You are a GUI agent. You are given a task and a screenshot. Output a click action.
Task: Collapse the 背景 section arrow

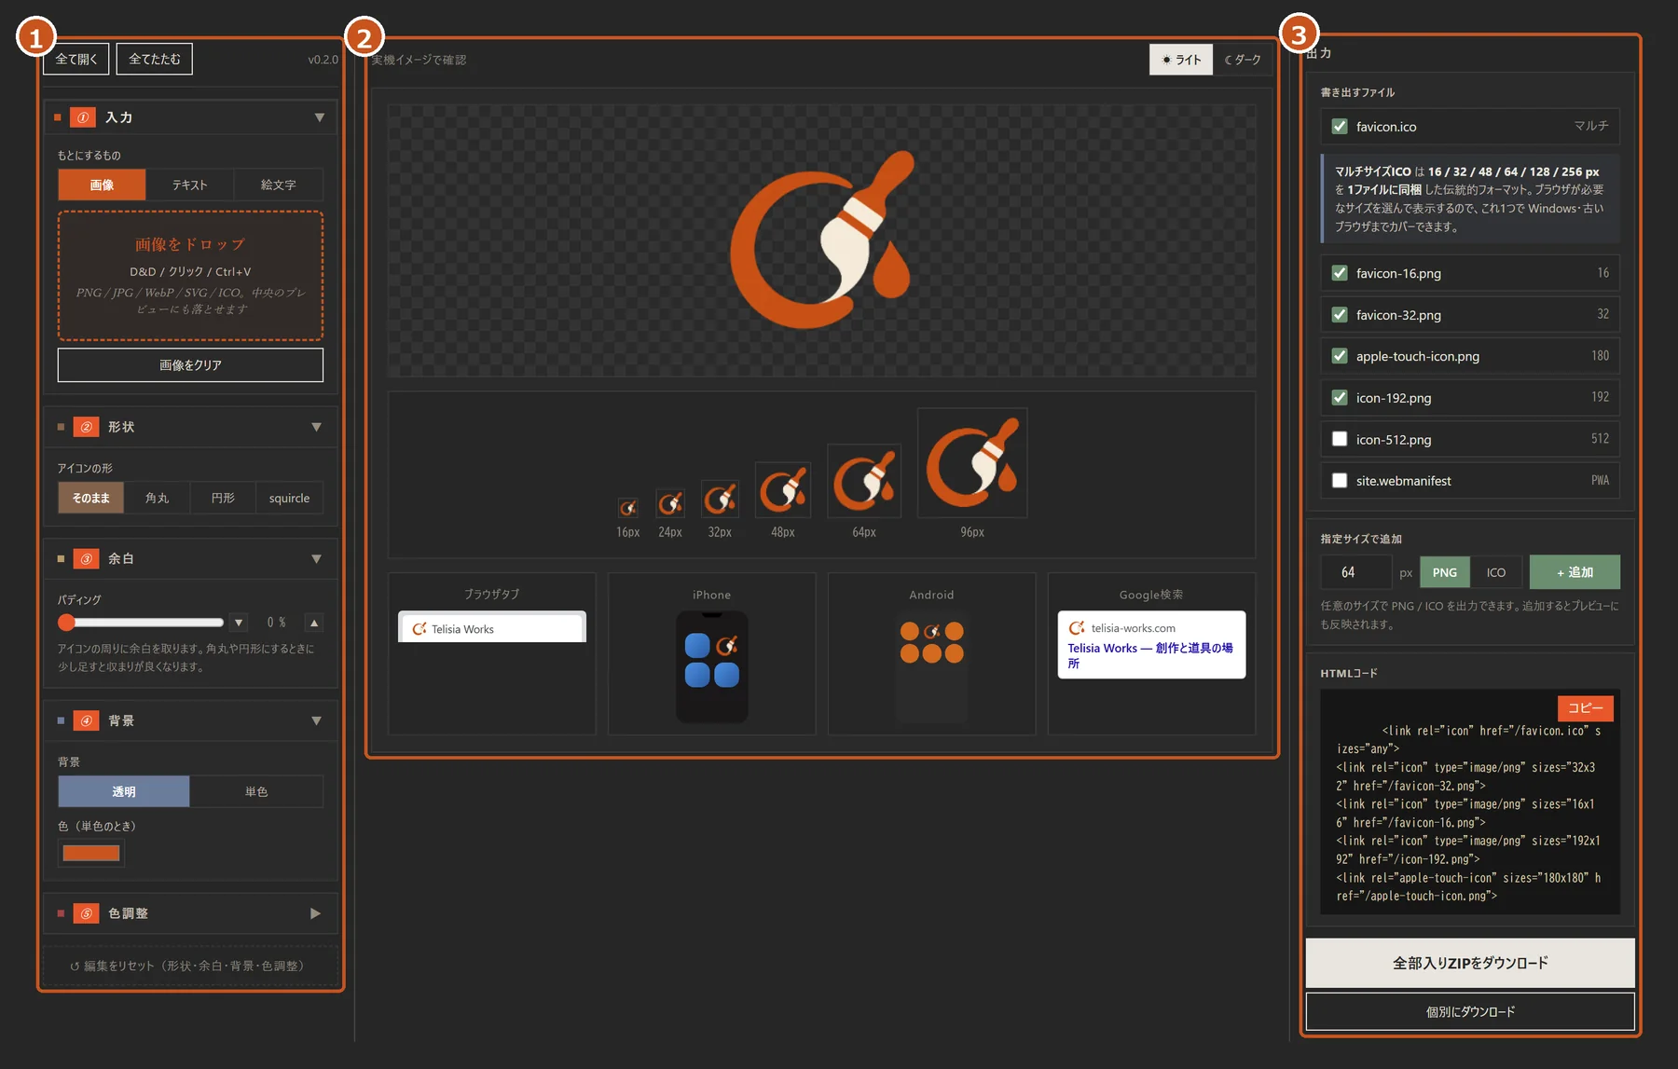(x=316, y=720)
